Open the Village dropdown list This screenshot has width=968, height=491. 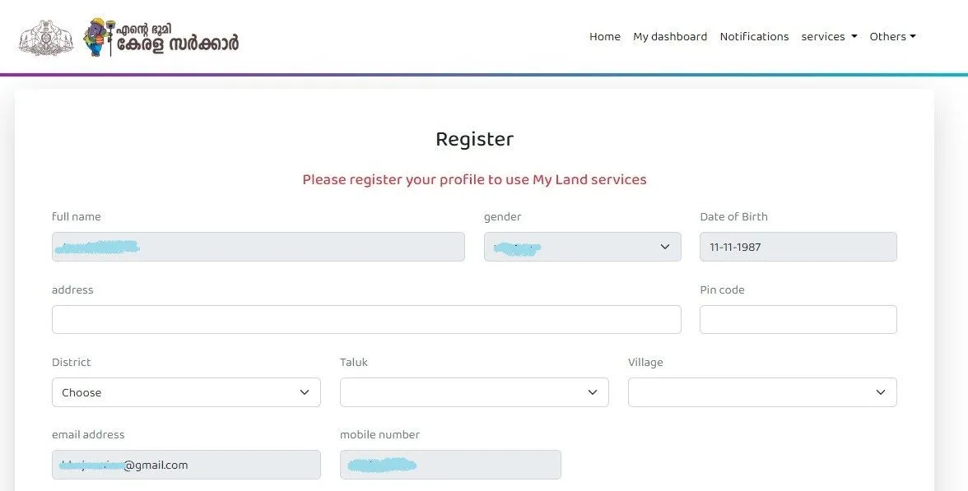tap(762, 392)
